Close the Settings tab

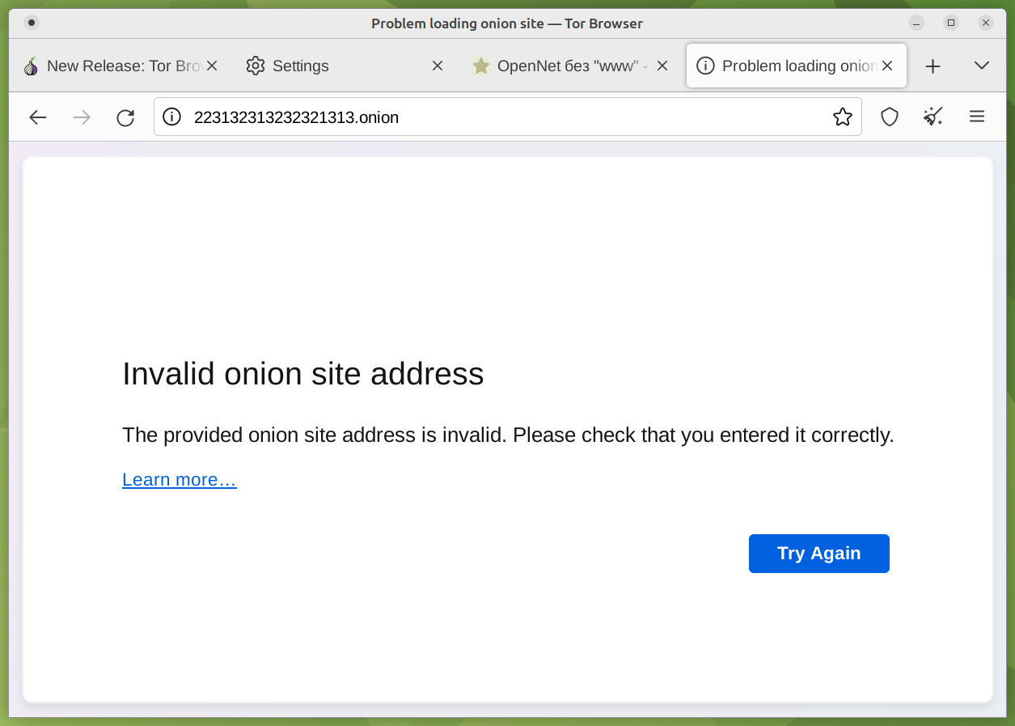438,66
